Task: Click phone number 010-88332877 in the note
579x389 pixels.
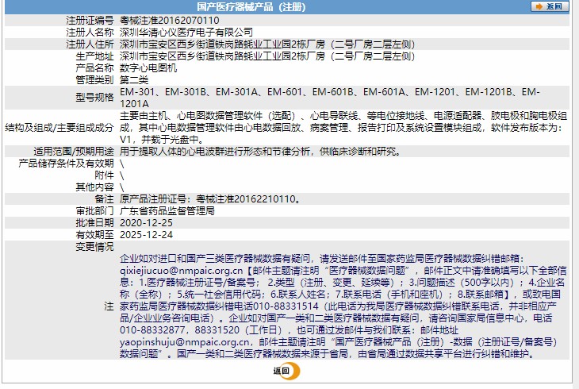Action: [x=152, y=329]
